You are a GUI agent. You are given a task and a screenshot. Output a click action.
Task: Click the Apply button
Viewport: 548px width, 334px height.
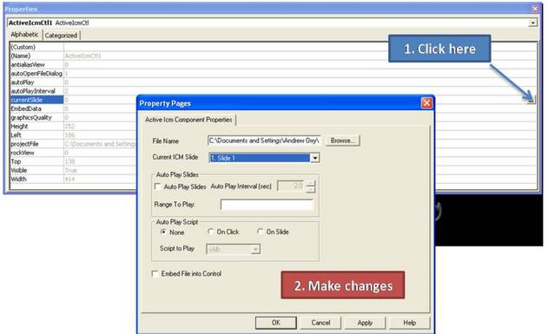365,323
